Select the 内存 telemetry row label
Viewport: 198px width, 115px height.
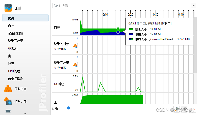[x=57, y=27]
